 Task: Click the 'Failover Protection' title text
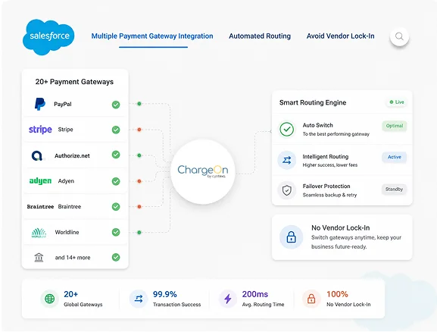tap(326, 186)
